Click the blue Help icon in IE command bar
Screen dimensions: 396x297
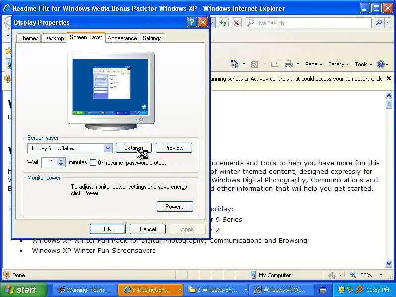380,64
